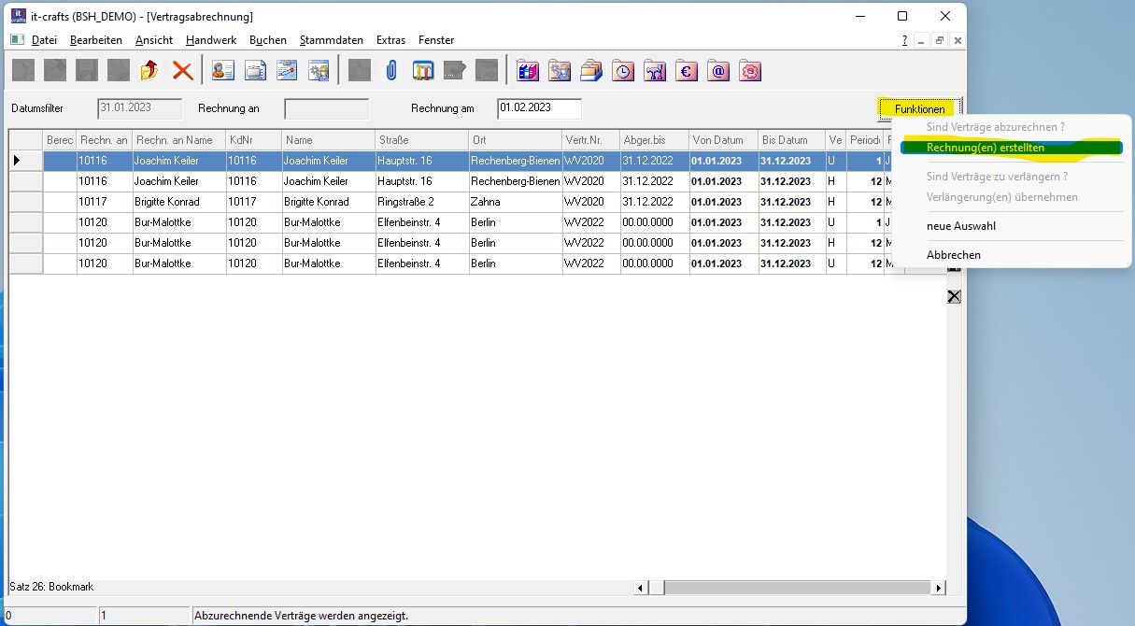The height and width of the screenshot is (626, 1135).
Task: Click the Bis Datum column header
Action: [792, 140]
